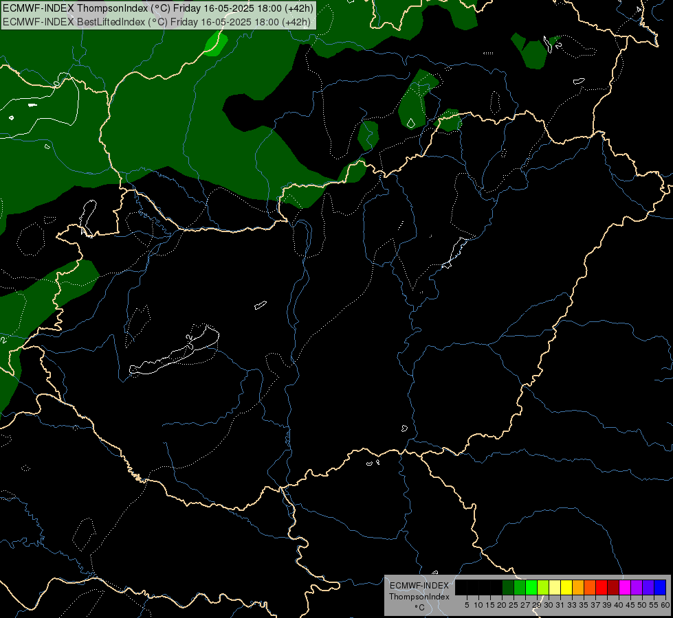The width and height of the screenshot is (673, 618).
Task: Click the legend tick value '25'
Action: (x=514, y=605)
